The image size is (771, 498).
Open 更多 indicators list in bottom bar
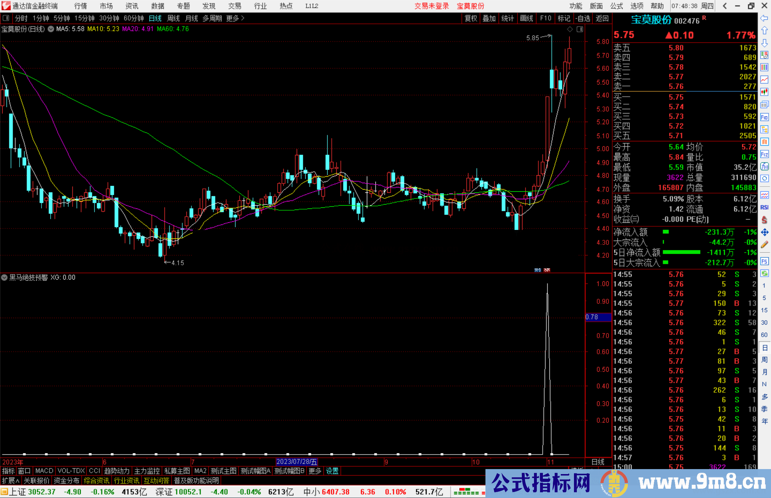(314, 471)
